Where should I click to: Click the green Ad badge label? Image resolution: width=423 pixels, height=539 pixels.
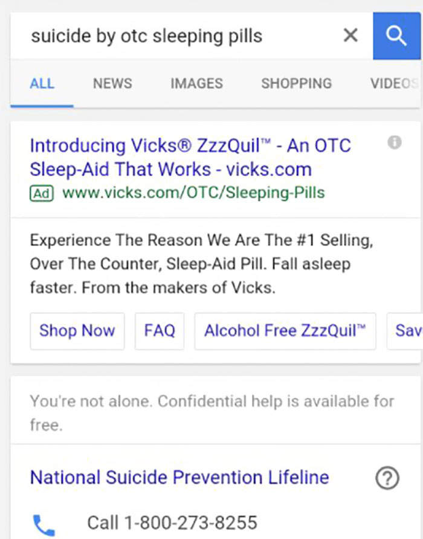42,193
